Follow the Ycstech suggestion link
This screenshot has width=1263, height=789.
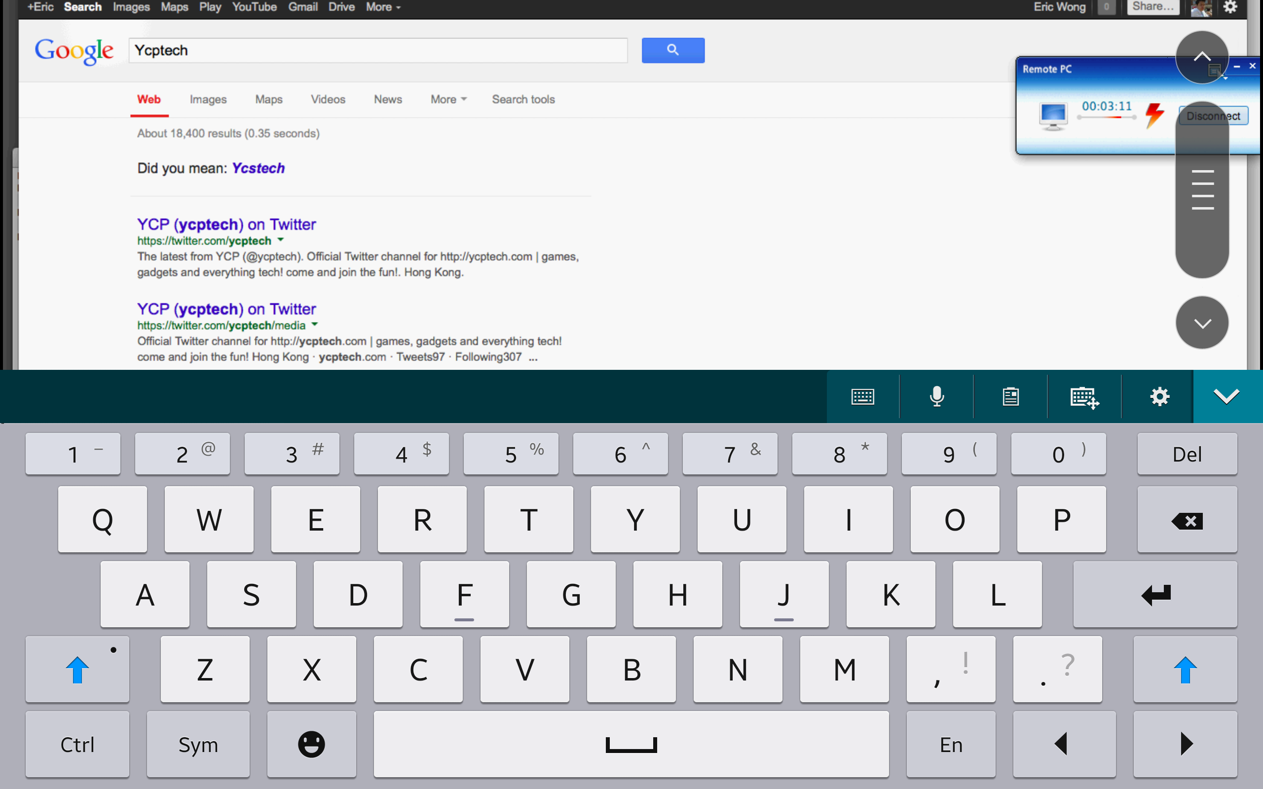259,168
